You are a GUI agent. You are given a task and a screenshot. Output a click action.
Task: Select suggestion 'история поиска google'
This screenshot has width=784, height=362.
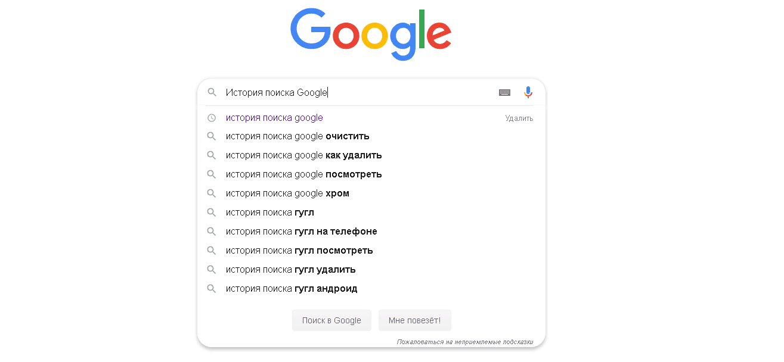[274, 118]
